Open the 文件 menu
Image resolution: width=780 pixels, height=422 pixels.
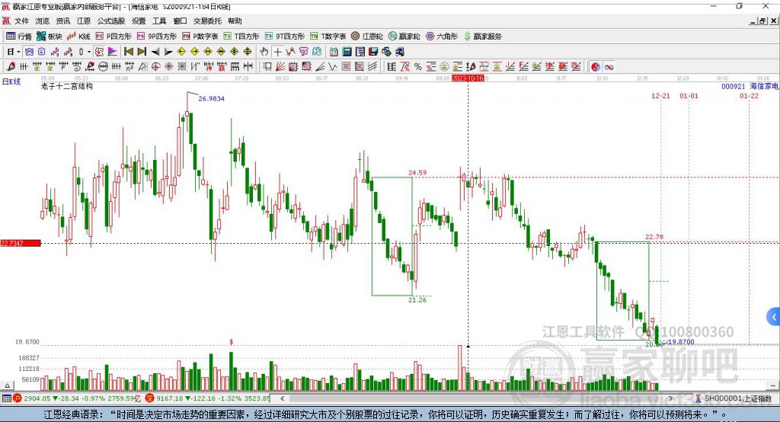coord(21,21)
